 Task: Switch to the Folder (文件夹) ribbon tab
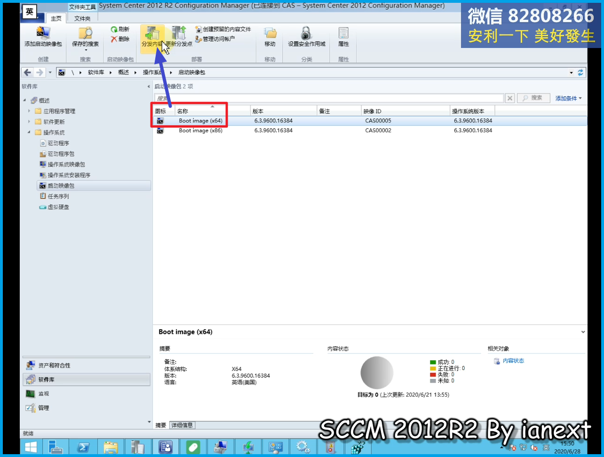click(x=82, y=18)
